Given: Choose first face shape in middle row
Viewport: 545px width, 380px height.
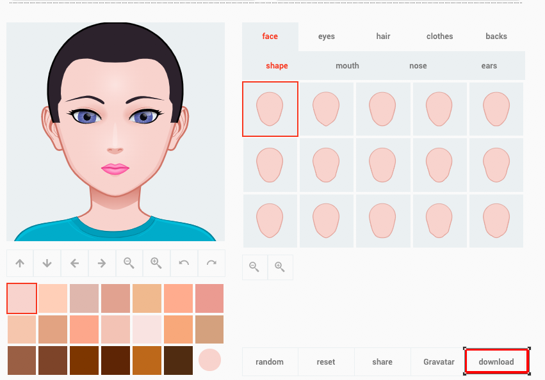Looking at the screenshot, I should (270, 165).
